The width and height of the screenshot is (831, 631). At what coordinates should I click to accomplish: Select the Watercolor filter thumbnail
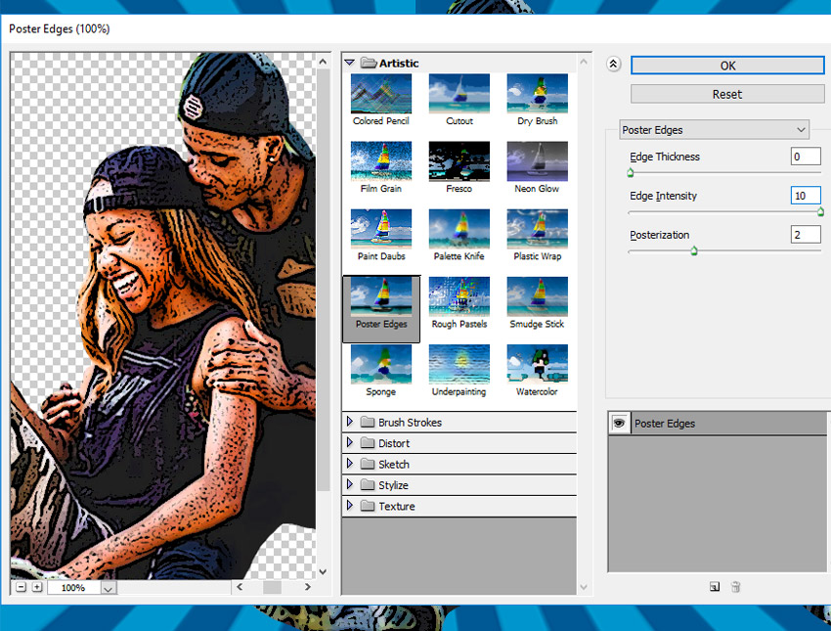click(537, 365)
